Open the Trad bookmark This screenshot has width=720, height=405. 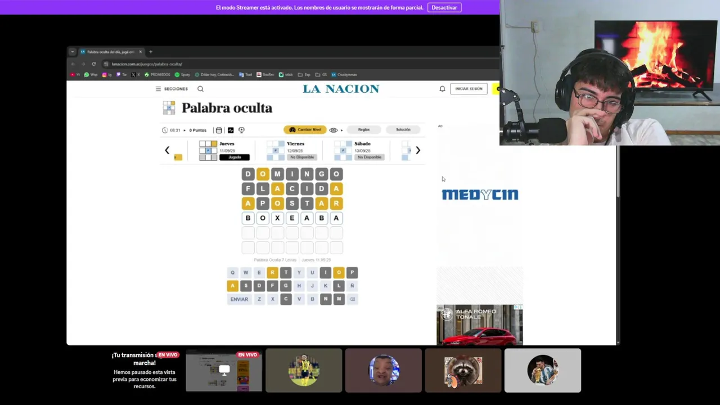coord(246,74)
